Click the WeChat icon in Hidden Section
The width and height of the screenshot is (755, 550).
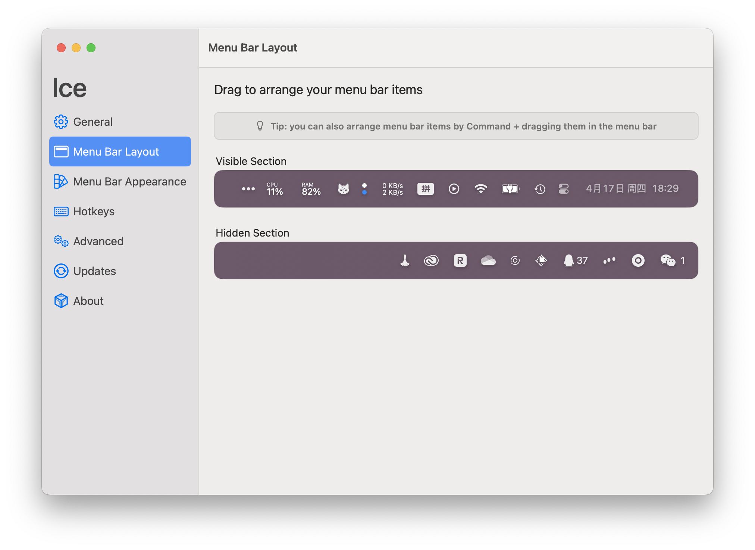(668, 260)
